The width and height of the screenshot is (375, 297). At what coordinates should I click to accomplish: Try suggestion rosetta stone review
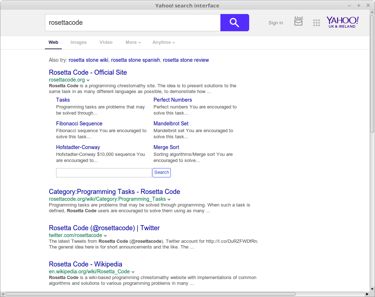pyautogui.click(x=186, y=60)
